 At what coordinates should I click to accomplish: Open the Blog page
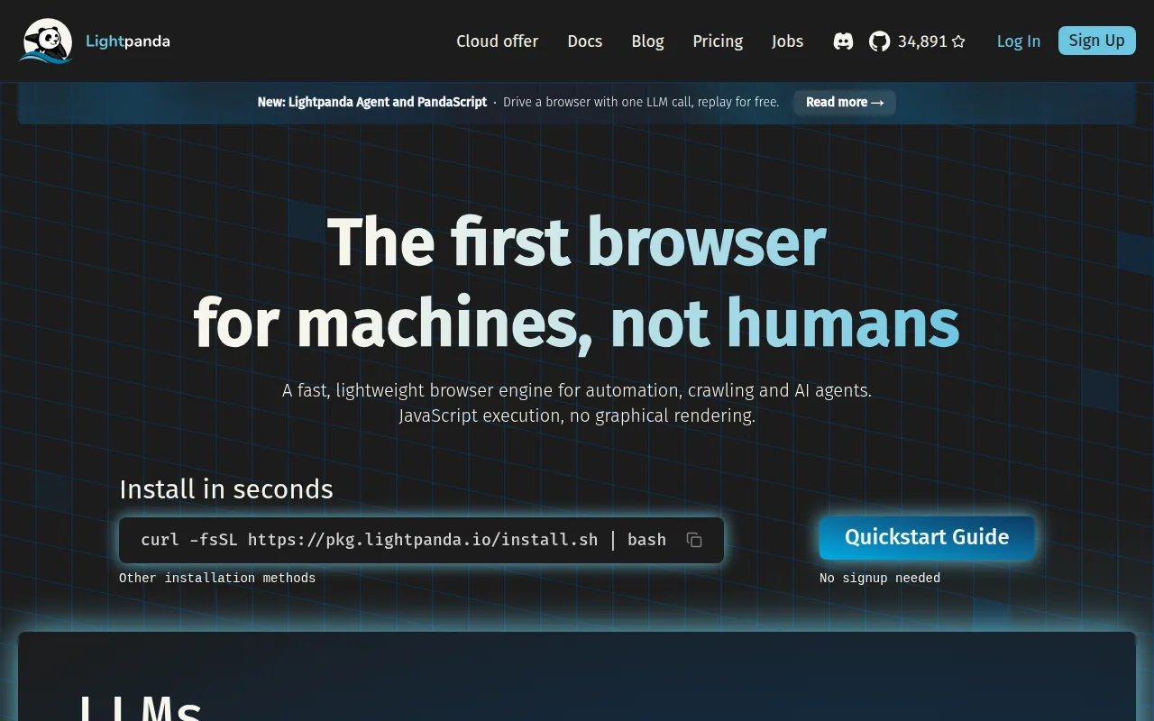coord(647,41)
